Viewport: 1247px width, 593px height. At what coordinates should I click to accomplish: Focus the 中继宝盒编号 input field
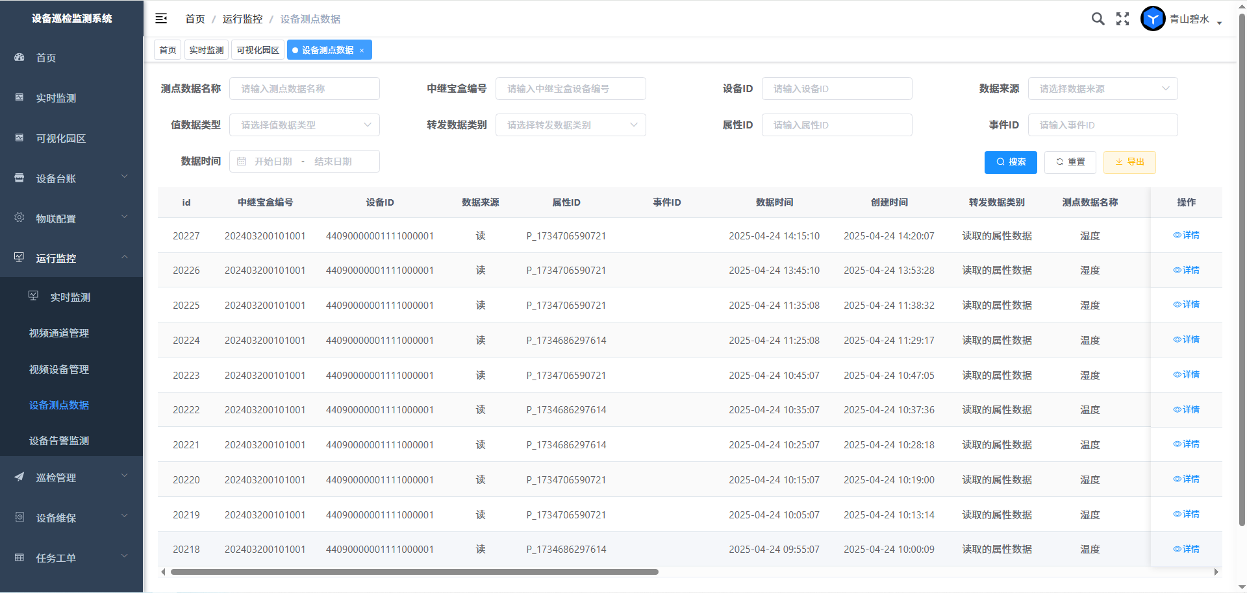click(x=570, y=89)
